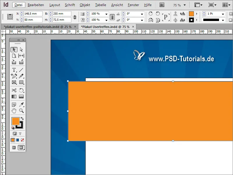Expand the stroke weight 1 Pt dropdown
The image size is (233, 175).
[x=223, y=14]
